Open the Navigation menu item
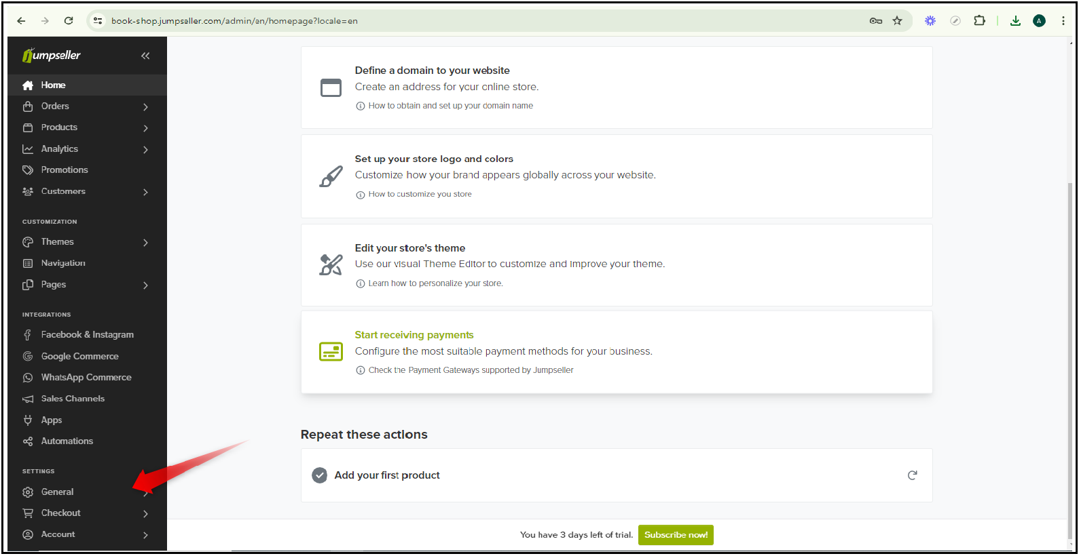 87,263
